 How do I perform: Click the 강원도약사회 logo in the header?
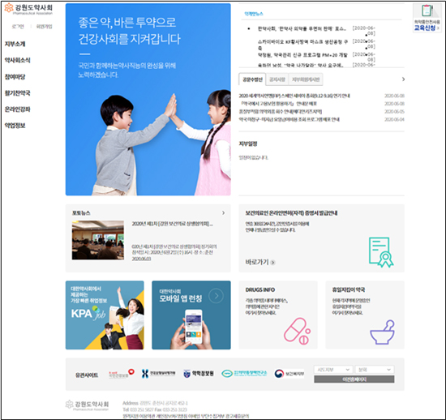28,9
